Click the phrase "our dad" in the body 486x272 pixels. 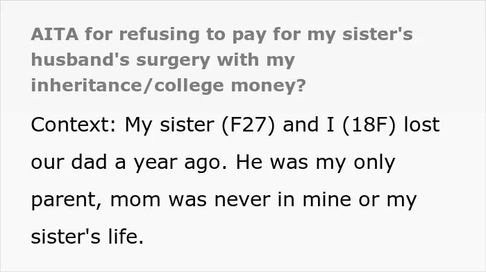click(x=69, y=162)
